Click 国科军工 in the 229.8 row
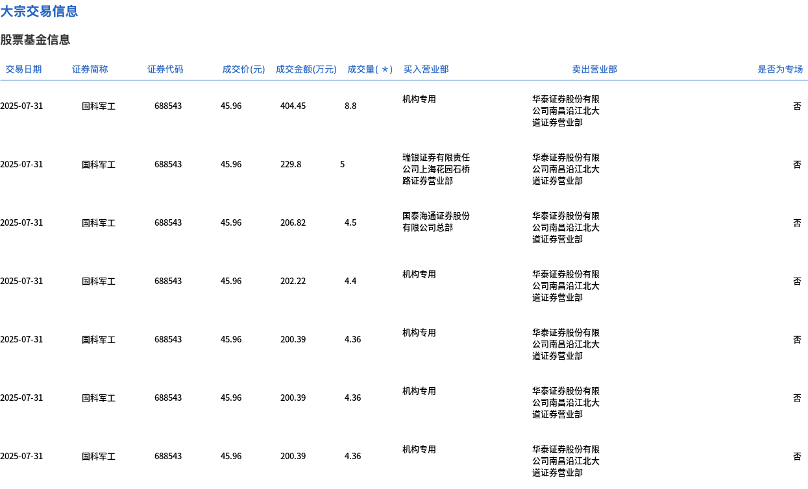 (x=99, y=164)
